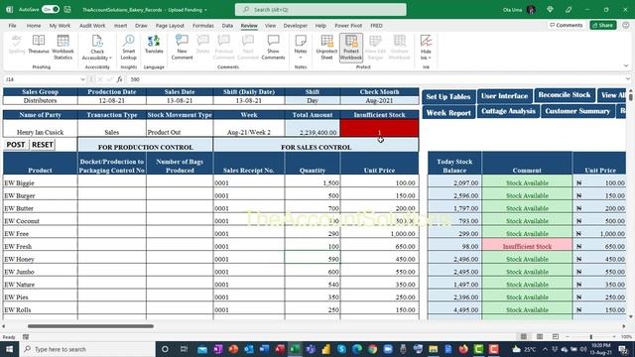
Task: Switch to Page Layout view icon
Action: [x=540, y=337]
